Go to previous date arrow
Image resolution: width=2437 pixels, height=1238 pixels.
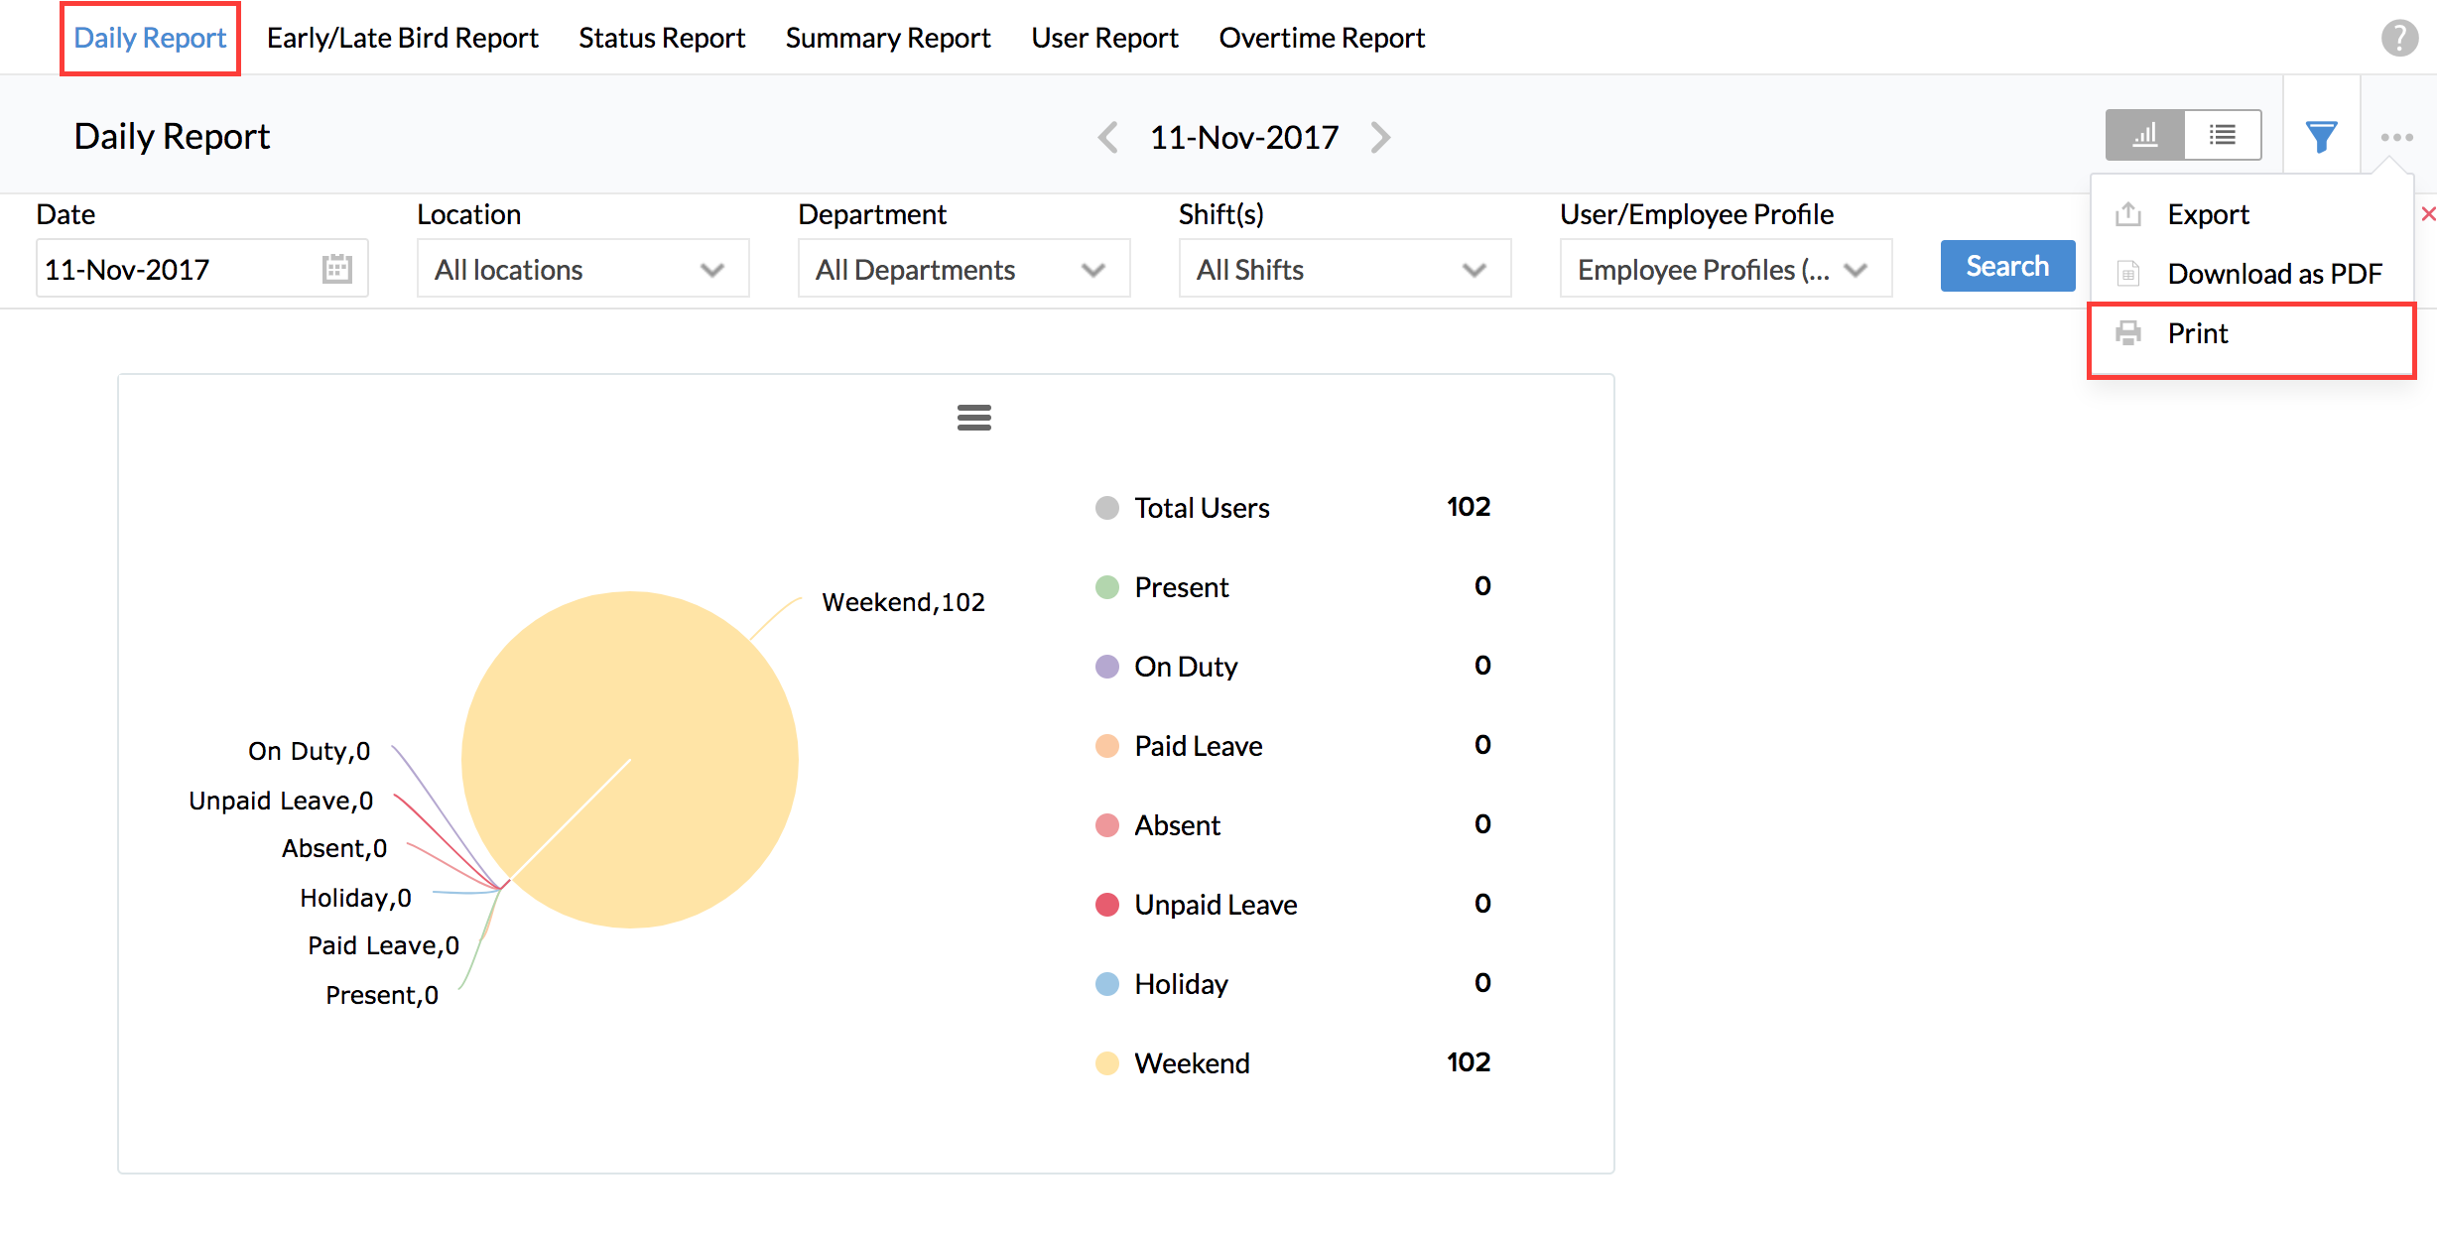(1108, 137)
